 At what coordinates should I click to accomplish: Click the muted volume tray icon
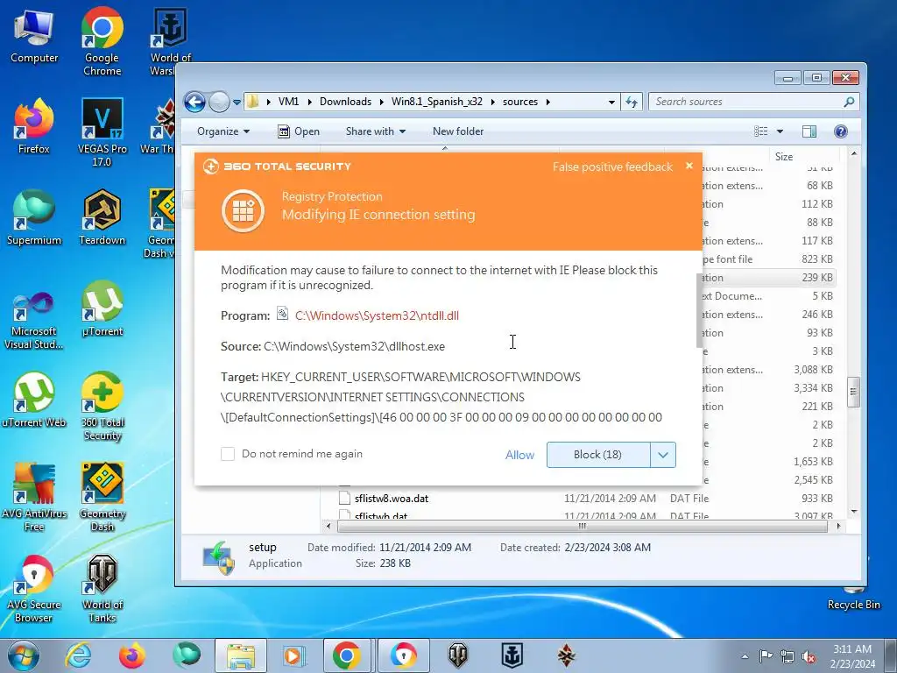tap(809, 656)
